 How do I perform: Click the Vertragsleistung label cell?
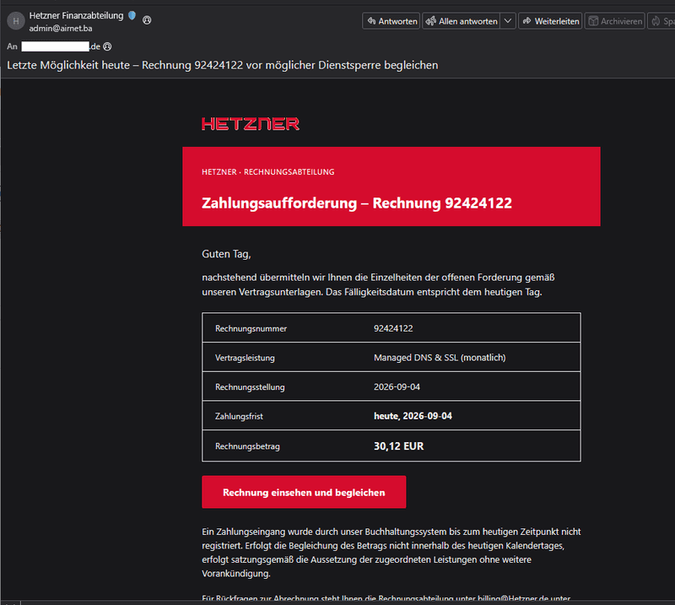[245, 358]
